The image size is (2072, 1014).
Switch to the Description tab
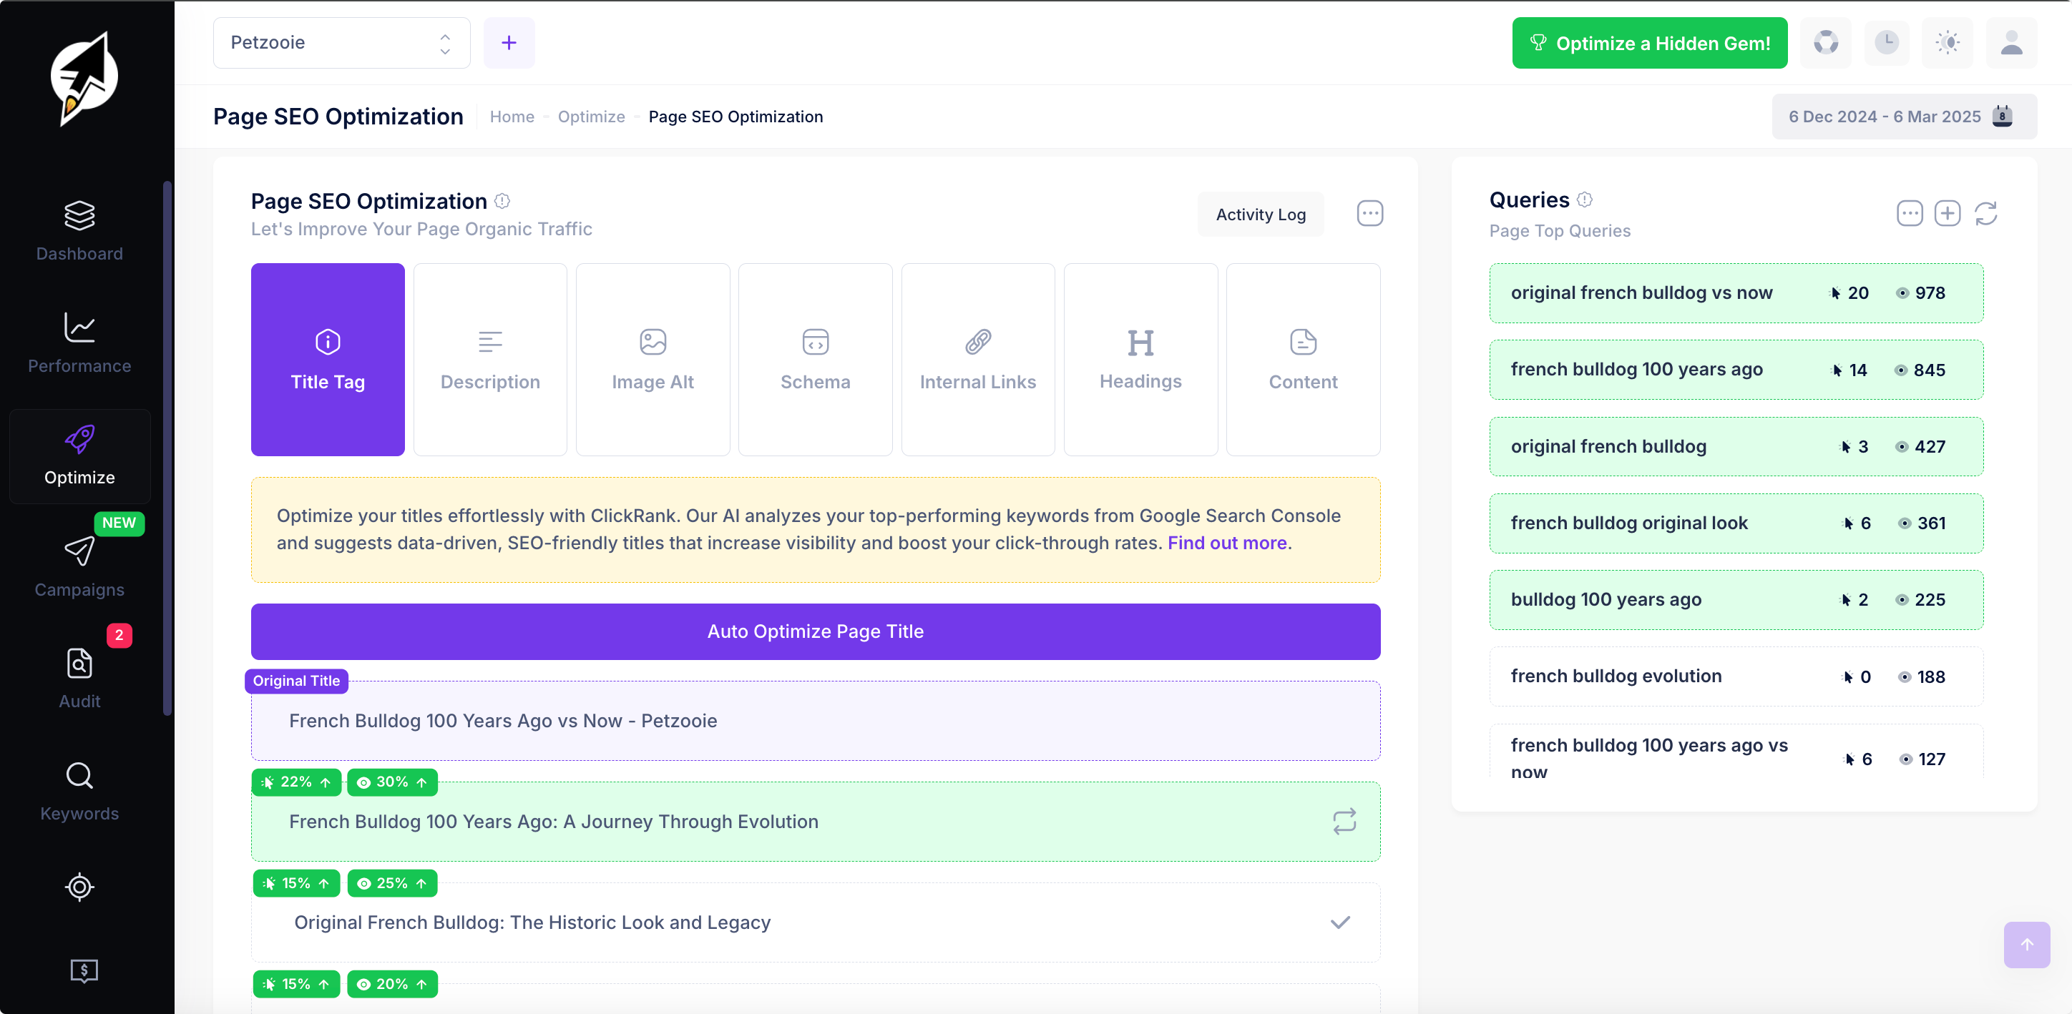coord(490,360)
